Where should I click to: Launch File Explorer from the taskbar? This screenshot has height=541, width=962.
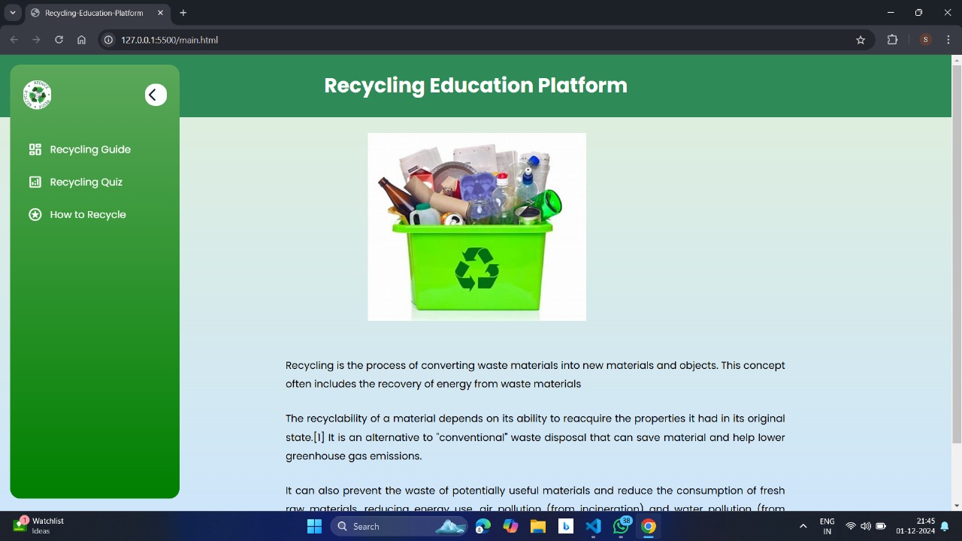tap(538, 526)
